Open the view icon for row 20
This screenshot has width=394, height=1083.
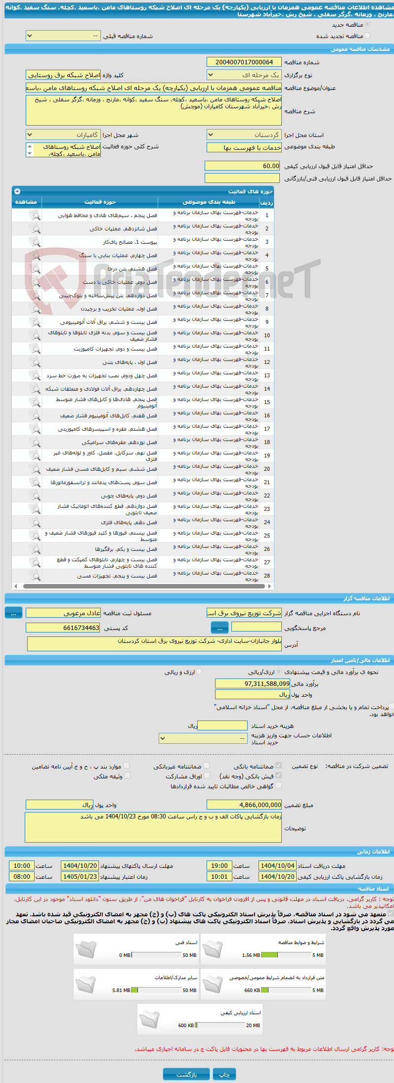coord(35,469)
